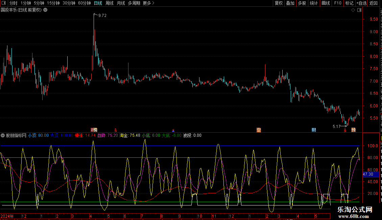
Task: Expand the 更多 periods menu
Action: tap(149, 3)
